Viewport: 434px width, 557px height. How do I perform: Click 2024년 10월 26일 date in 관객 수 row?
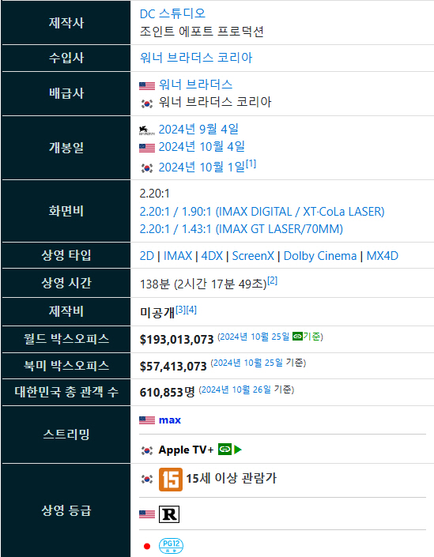(x=235, y=390)
